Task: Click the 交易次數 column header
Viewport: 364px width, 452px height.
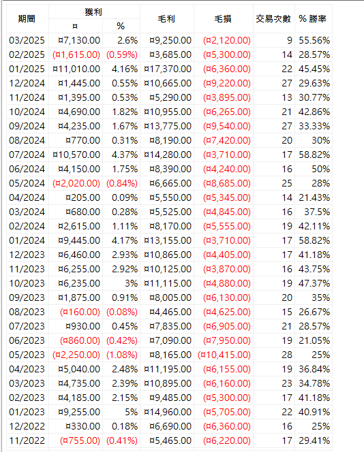Action: [x=273, y=19]
